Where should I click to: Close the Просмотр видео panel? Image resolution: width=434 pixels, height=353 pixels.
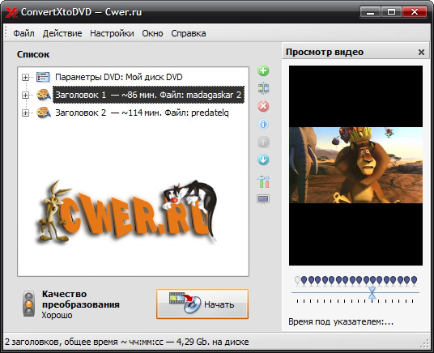coord(421,52)
